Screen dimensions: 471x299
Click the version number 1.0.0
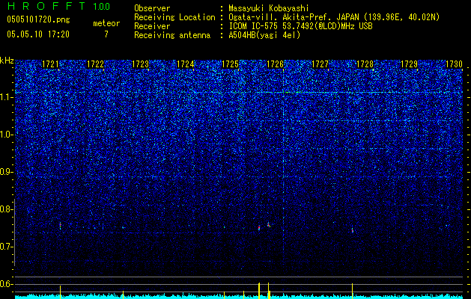tap(101, 7)
